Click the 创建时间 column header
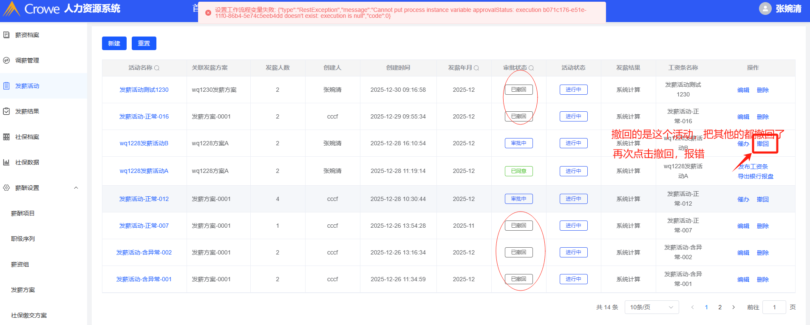 point(398,68)
